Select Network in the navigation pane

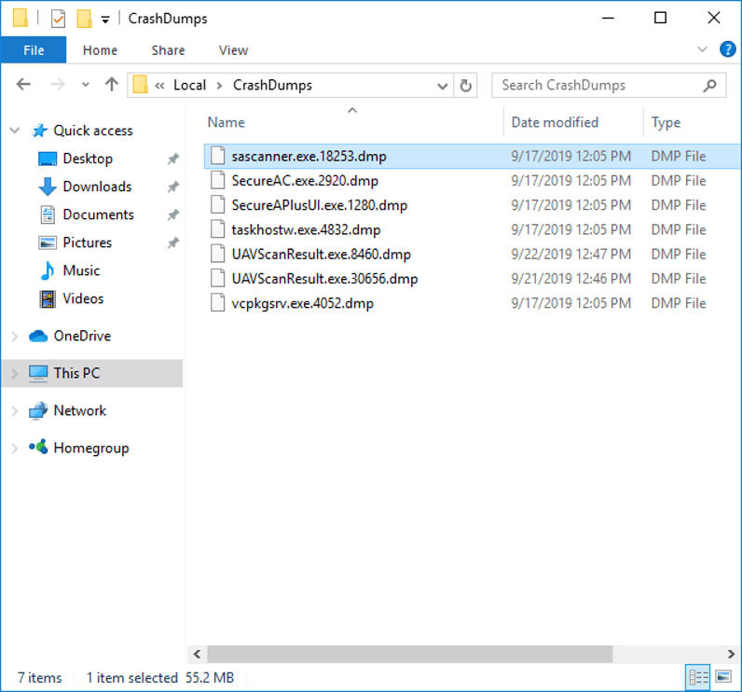pos(79,410)
